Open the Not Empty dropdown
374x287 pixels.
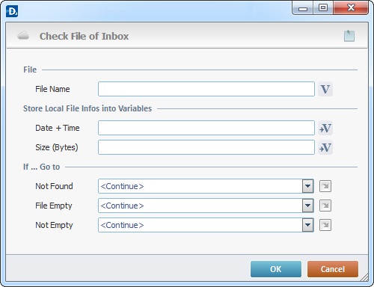click(x=307, y=225)
